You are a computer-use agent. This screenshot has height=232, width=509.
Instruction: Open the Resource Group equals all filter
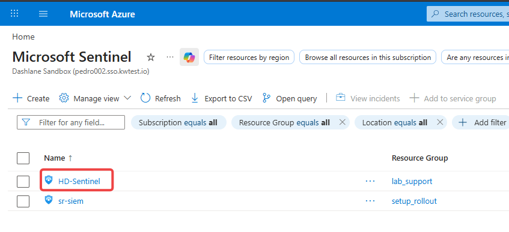coord(284,122)
